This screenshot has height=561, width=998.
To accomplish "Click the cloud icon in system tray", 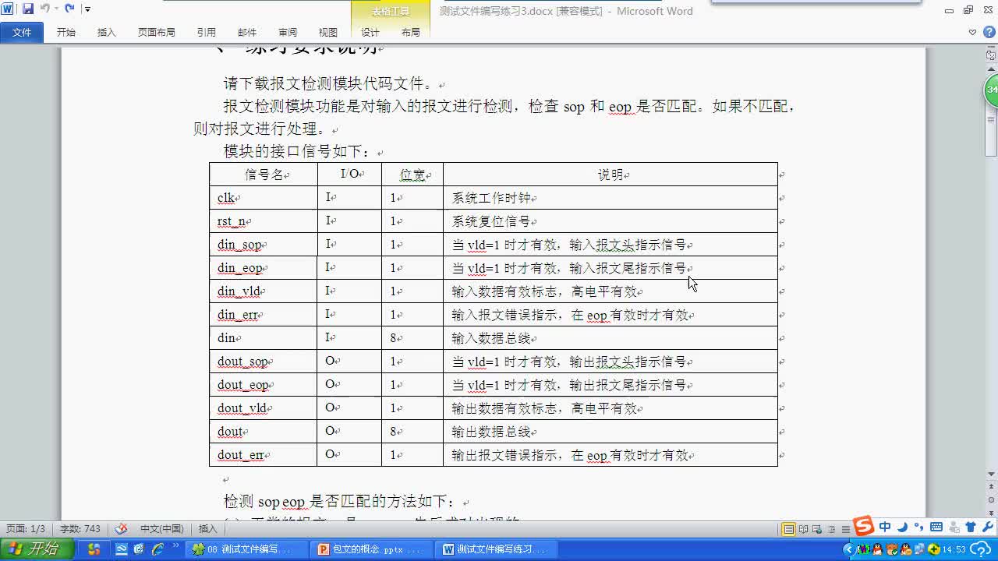I will point(982,549).
